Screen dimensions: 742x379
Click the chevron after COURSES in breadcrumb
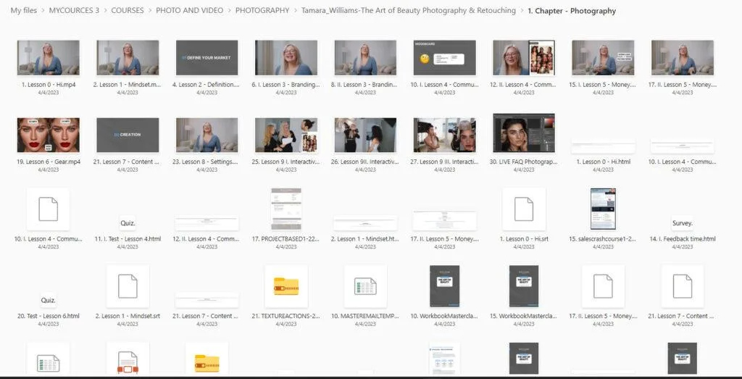coord(150,11)
